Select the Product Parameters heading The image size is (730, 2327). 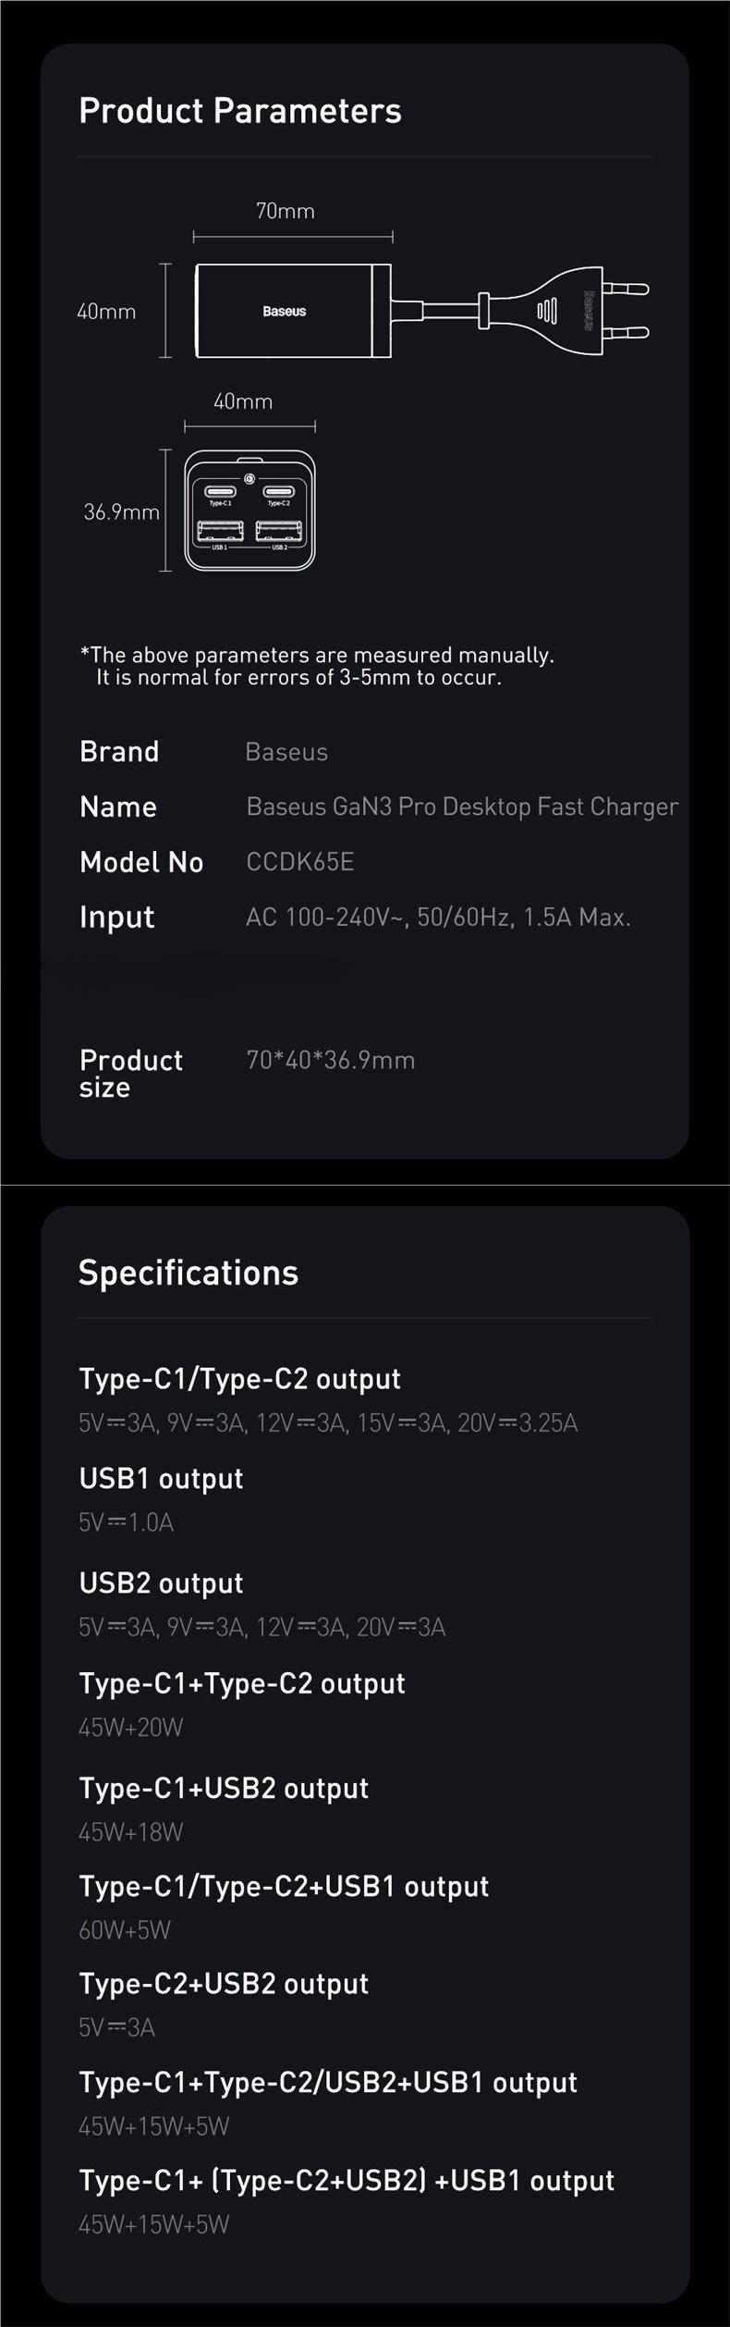[x=240, y=111]
